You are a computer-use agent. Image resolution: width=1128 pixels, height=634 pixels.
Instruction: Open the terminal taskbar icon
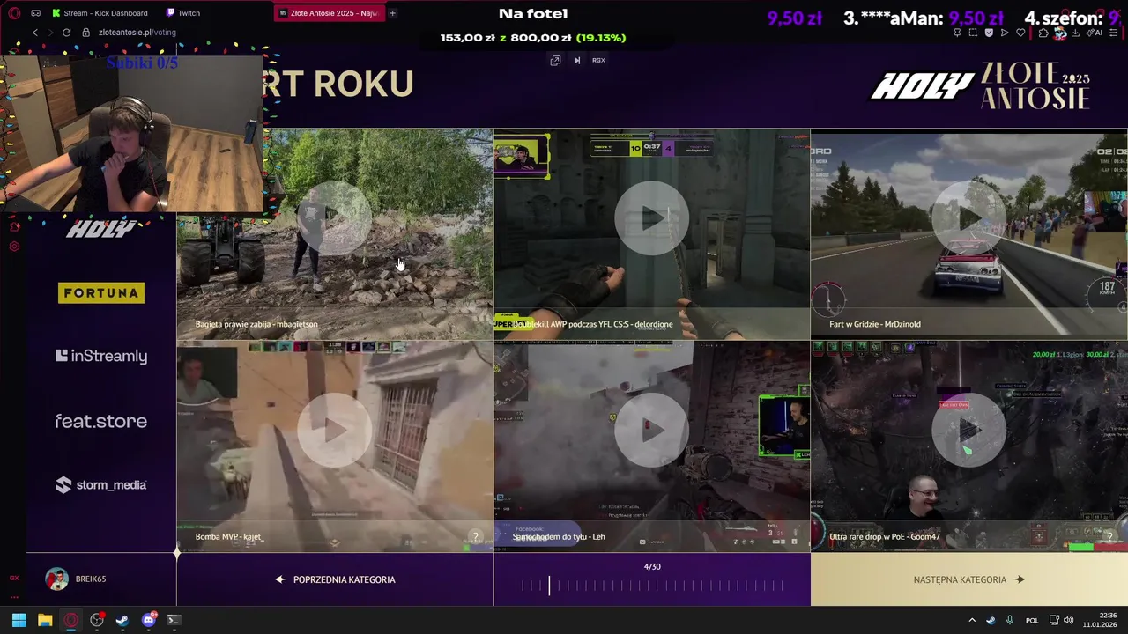coord(174,620)
